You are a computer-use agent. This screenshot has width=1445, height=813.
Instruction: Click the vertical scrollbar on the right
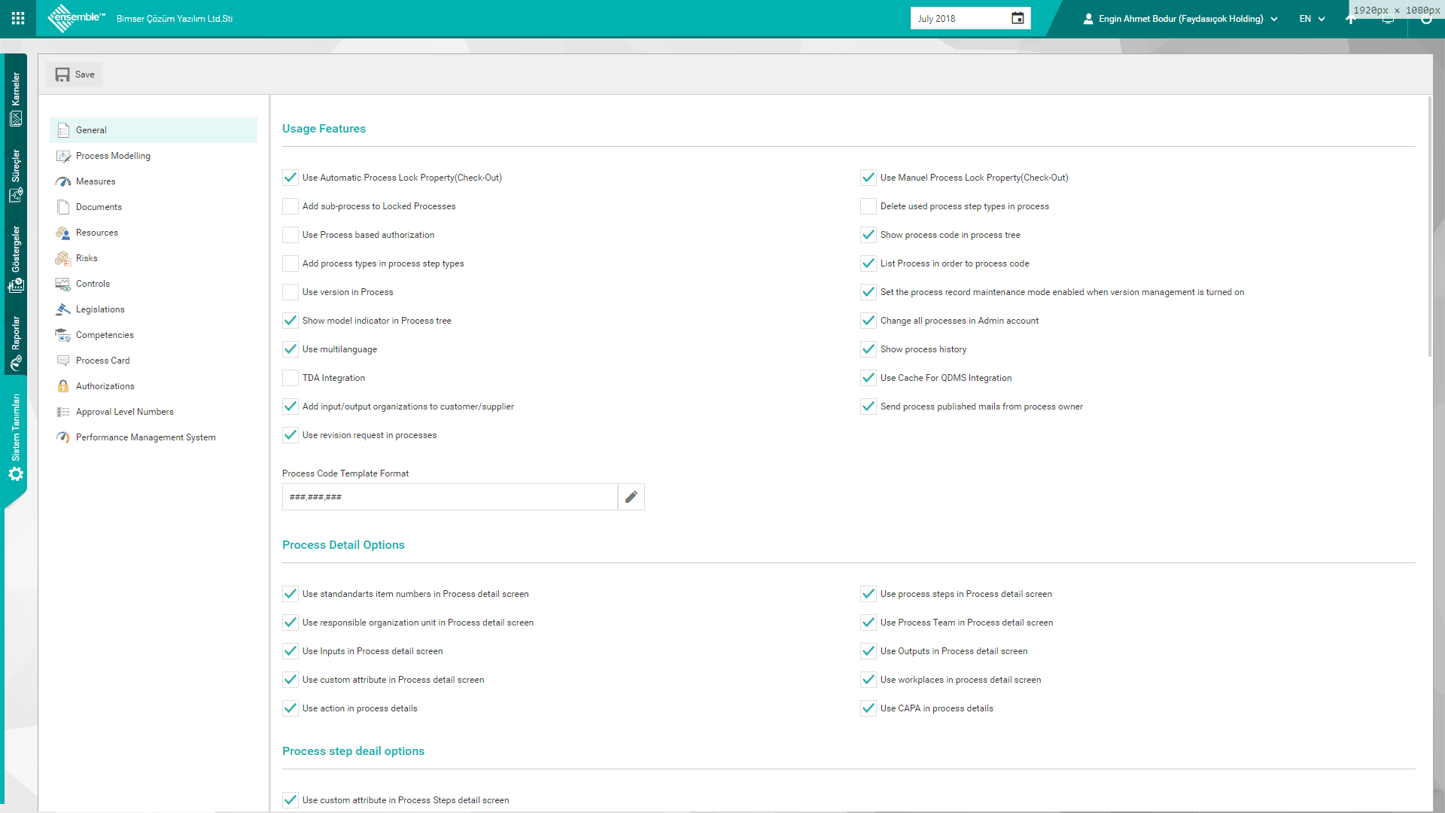click(x=1430, y=226)
